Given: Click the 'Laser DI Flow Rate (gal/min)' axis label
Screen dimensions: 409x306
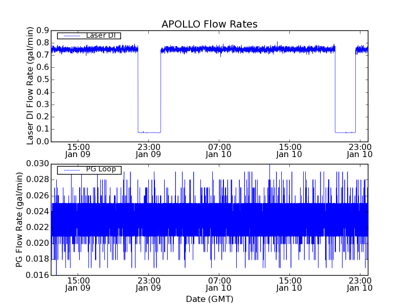Looking at the screenshot, I should pos(30,86).
